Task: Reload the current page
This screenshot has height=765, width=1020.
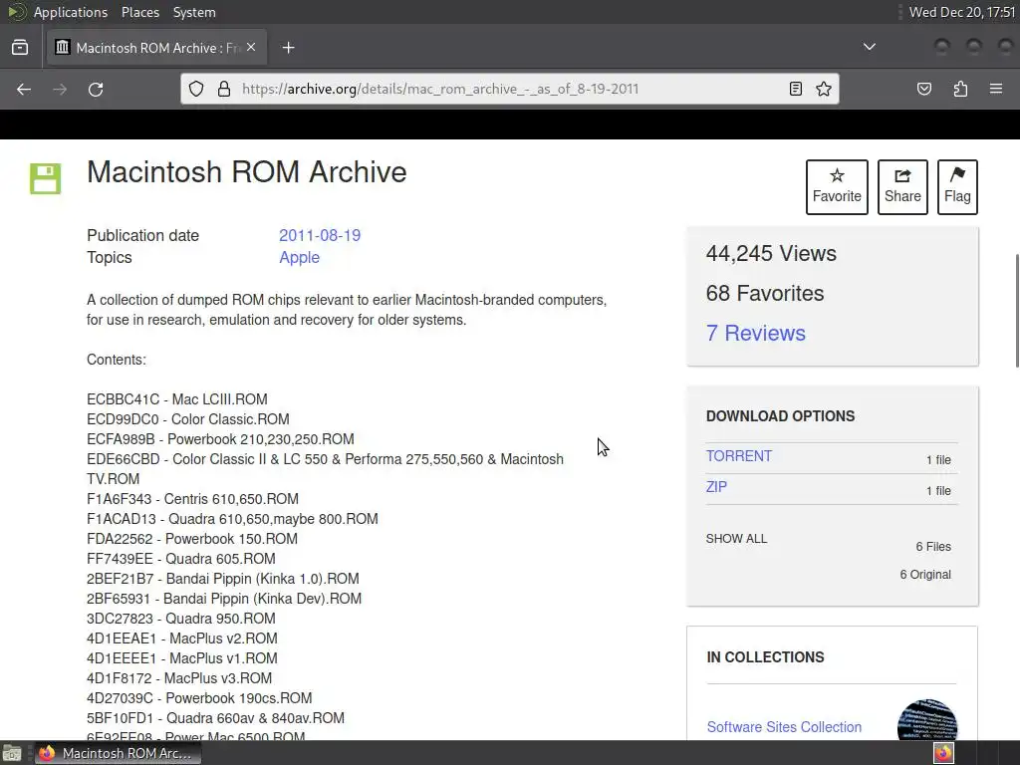Action: tap(96, 89)
